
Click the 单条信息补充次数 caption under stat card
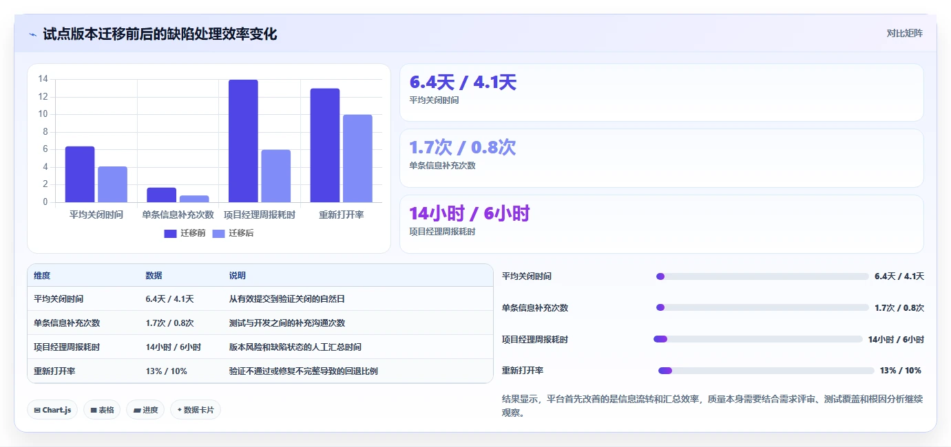442,166
